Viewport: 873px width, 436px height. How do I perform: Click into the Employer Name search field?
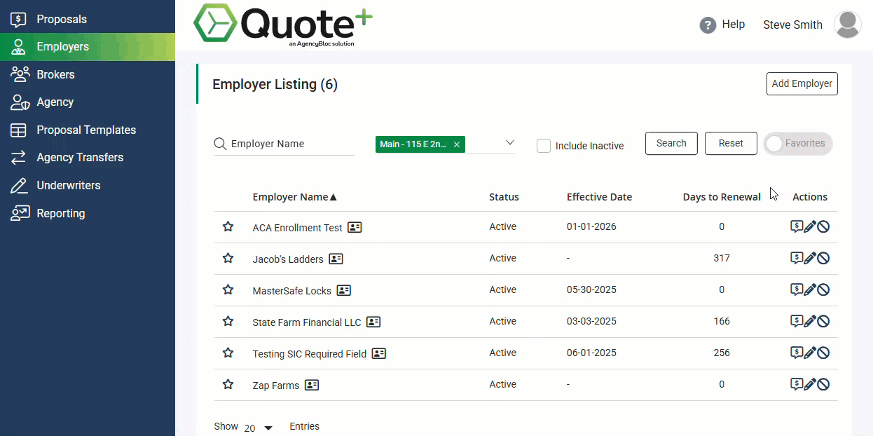(284, 143)
